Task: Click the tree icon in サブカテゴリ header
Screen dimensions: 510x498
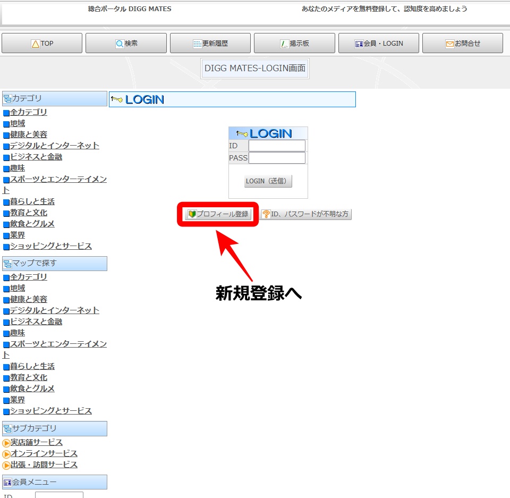Action: (7, 429)
